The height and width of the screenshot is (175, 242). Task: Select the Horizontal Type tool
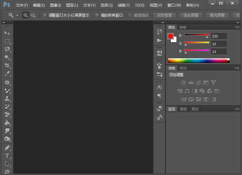7,156
